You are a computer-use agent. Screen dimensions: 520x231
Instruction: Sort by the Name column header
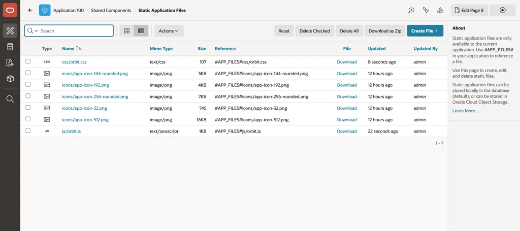(x=69, y=49)
